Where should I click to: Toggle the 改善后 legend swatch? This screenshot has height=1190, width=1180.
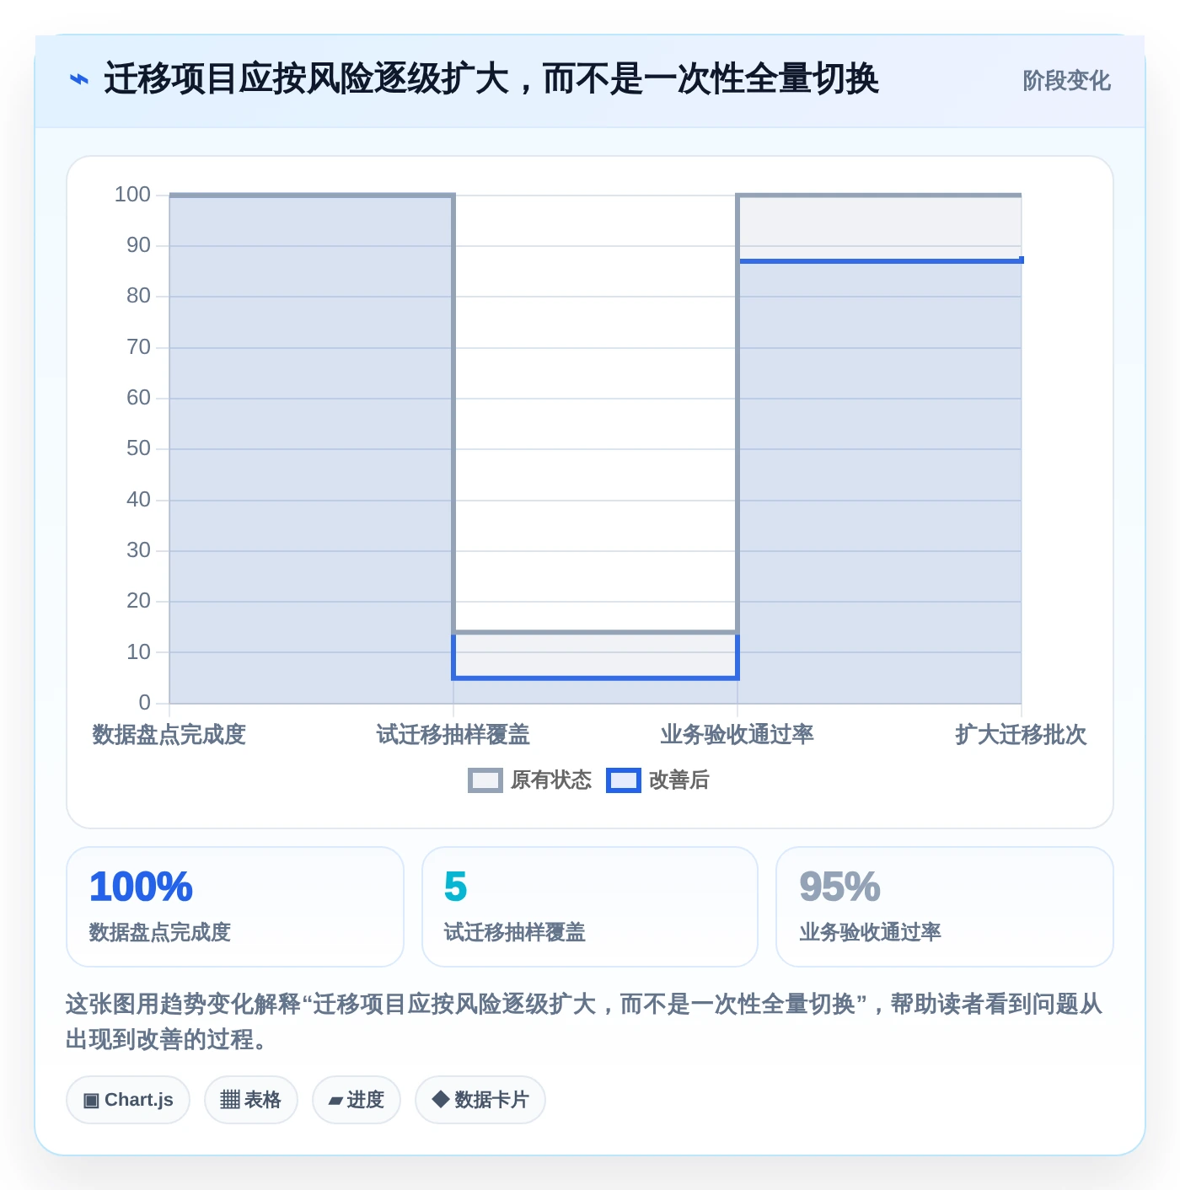(x=624, y=780)
